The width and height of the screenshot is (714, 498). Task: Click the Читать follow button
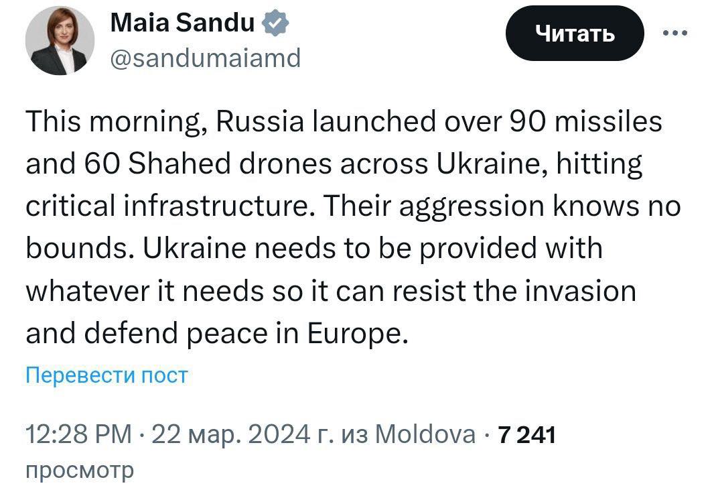pos(575,34)
